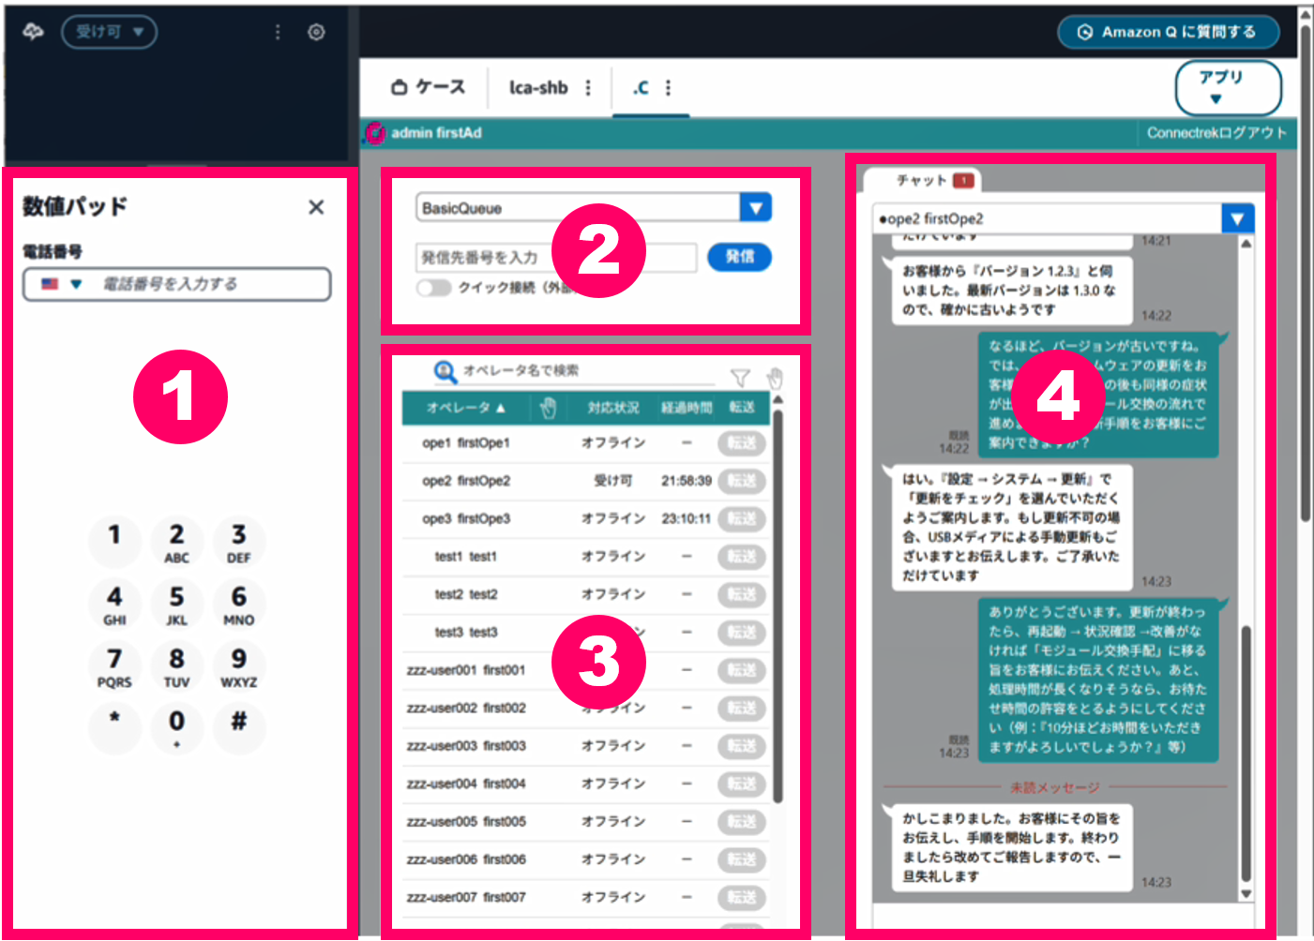This screenshot has height=941, width=1314.
Task: Expand the 受け可 agent status dropdown
Action: click(x=109, y=32)
